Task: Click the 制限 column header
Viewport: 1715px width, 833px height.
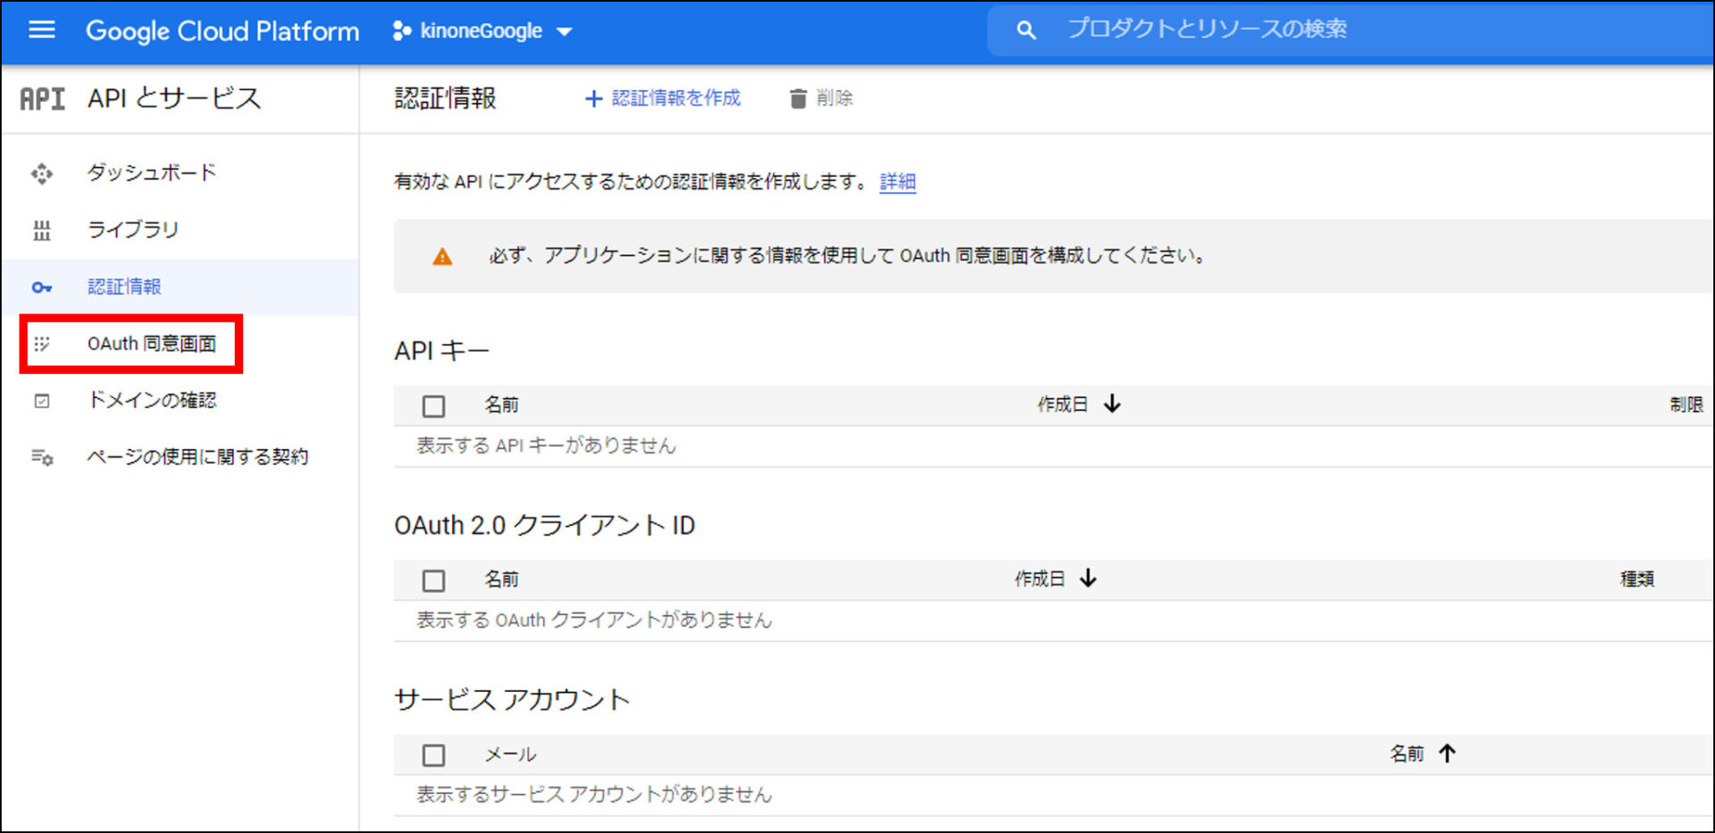Action: click(x=1686, y=404)
